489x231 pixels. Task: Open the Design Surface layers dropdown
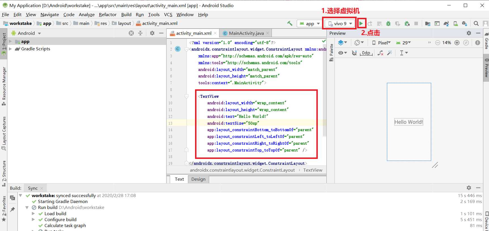342,43
